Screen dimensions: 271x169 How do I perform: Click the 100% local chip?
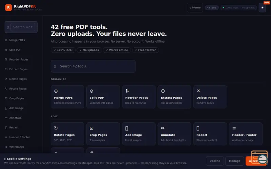[x=63, y=50]
